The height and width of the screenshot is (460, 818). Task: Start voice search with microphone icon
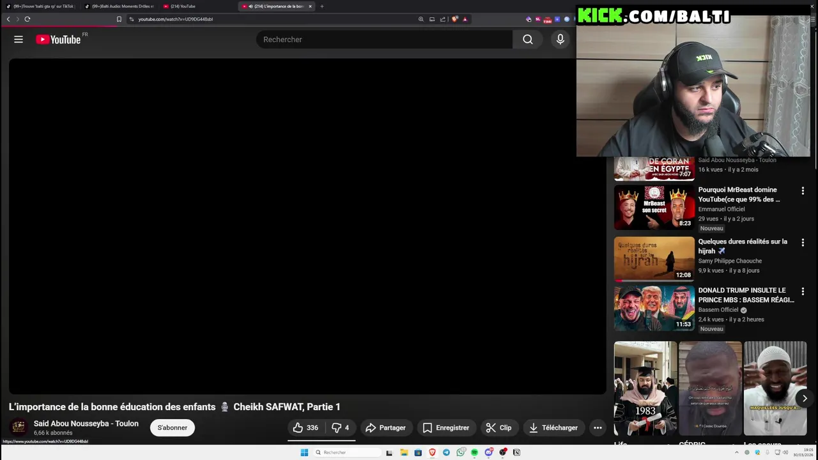click(x=560, y=40)
